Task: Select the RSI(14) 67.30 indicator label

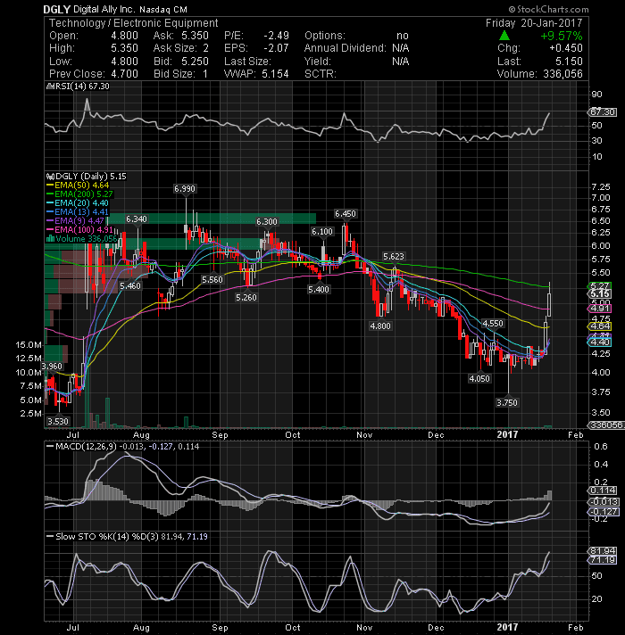Action: [82, 87]
